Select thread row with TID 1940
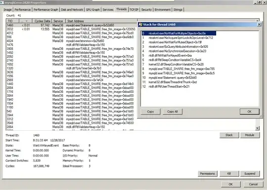The height and width of the screenshot is (190, 267). click(72, 99)
